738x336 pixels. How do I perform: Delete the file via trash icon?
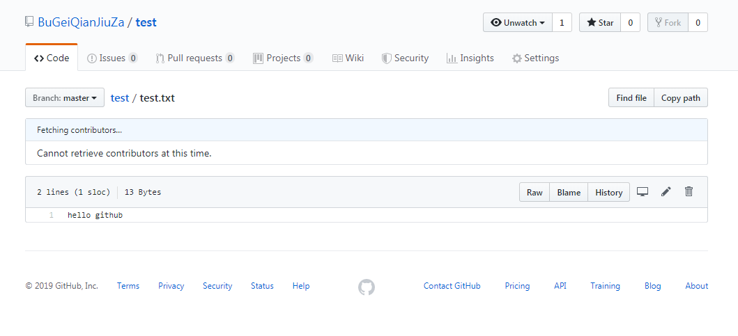(689, 192)
